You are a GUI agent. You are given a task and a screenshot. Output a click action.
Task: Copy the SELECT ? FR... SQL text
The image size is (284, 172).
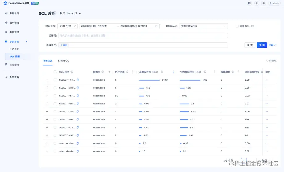point(77,96)
